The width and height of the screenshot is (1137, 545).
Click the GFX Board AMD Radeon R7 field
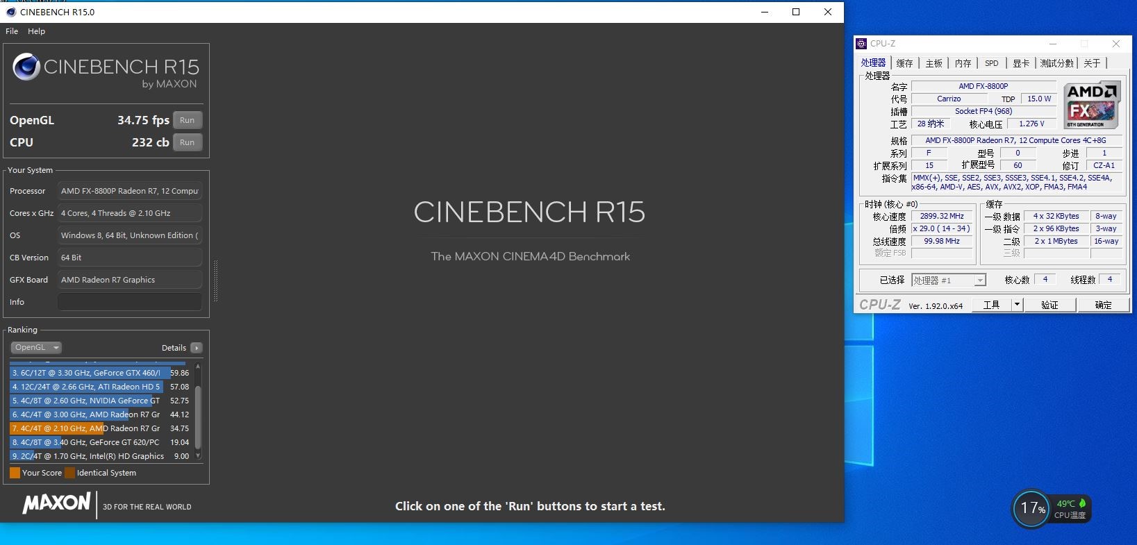130,280
